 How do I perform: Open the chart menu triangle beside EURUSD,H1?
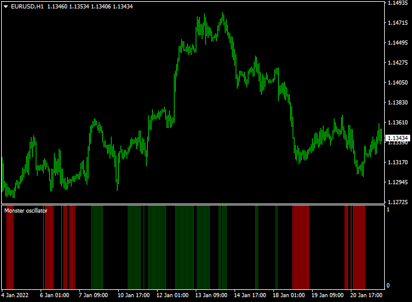point(6,7)
